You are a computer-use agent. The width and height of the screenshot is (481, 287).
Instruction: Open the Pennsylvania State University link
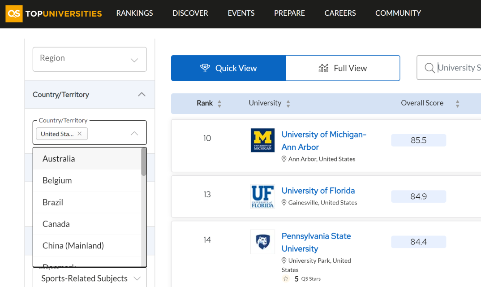coord(316,243)
